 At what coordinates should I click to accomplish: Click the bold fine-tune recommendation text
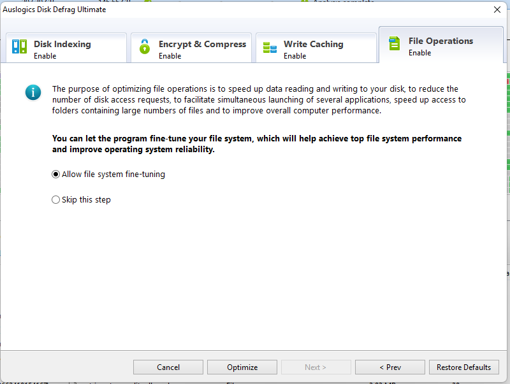click(256, 144)
